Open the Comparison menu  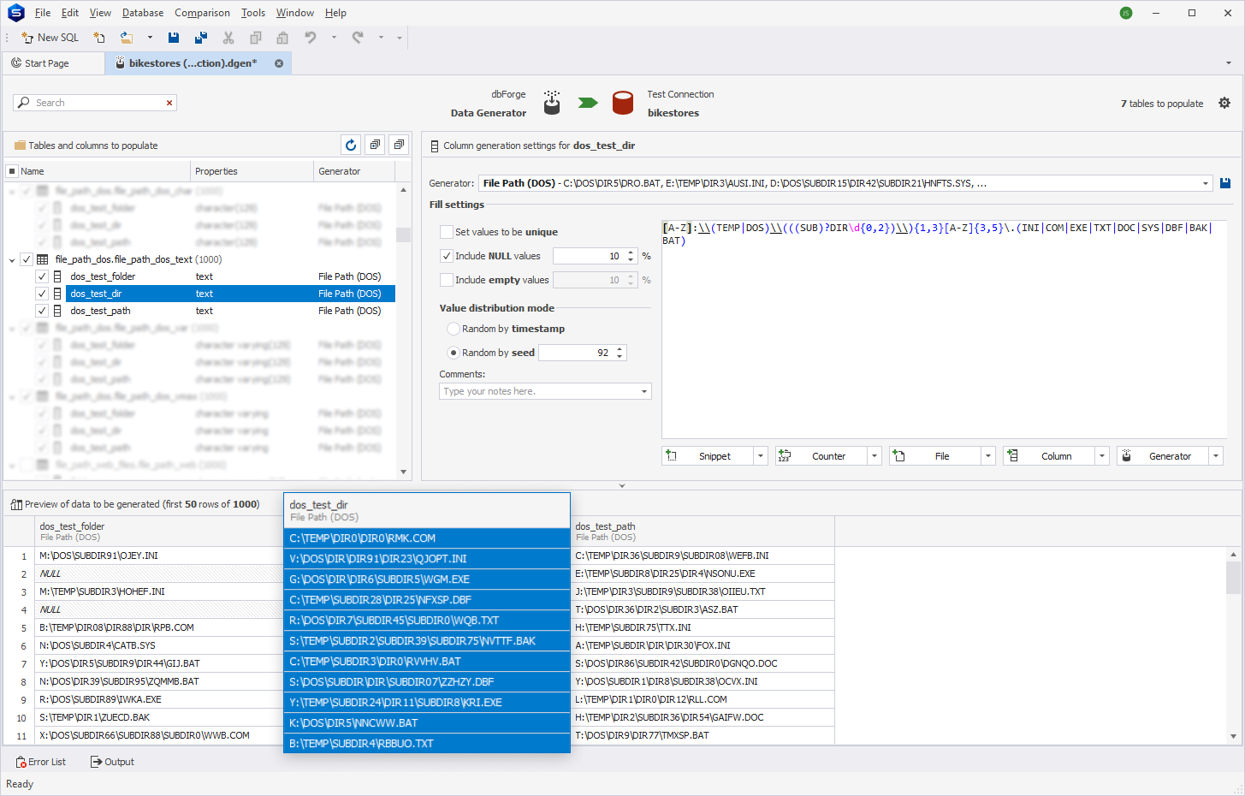click(202, 13)
